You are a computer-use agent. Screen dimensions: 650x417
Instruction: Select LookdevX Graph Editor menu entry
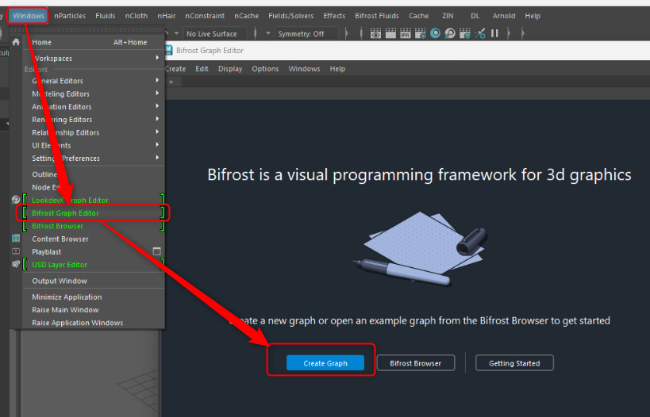(94, 200)
